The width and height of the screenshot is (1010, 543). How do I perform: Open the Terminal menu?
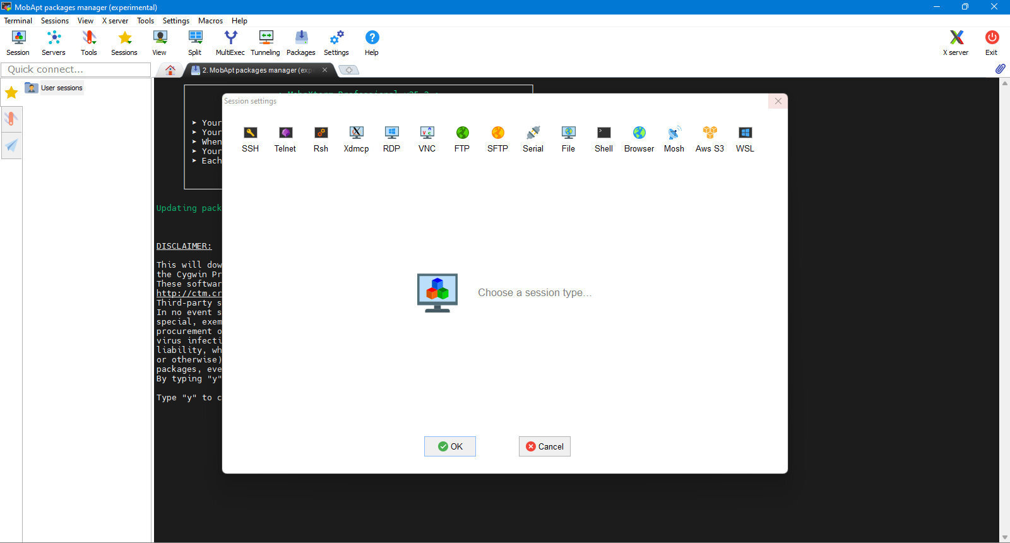[x=18, y=21]
